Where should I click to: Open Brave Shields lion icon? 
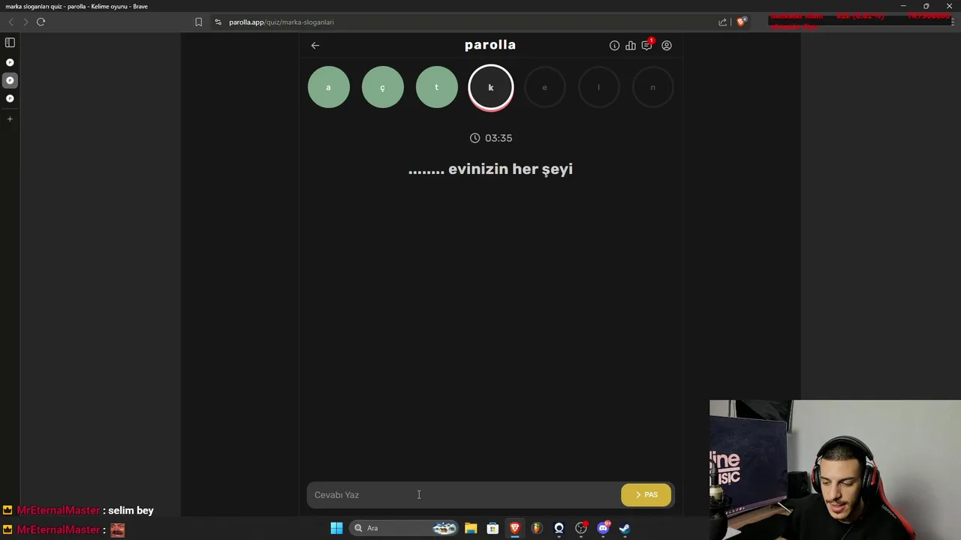(x=741, y=22)
